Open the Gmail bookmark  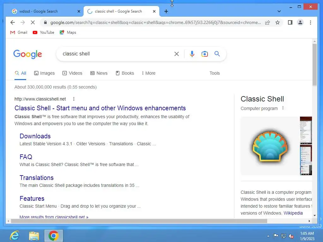[19, 32]
